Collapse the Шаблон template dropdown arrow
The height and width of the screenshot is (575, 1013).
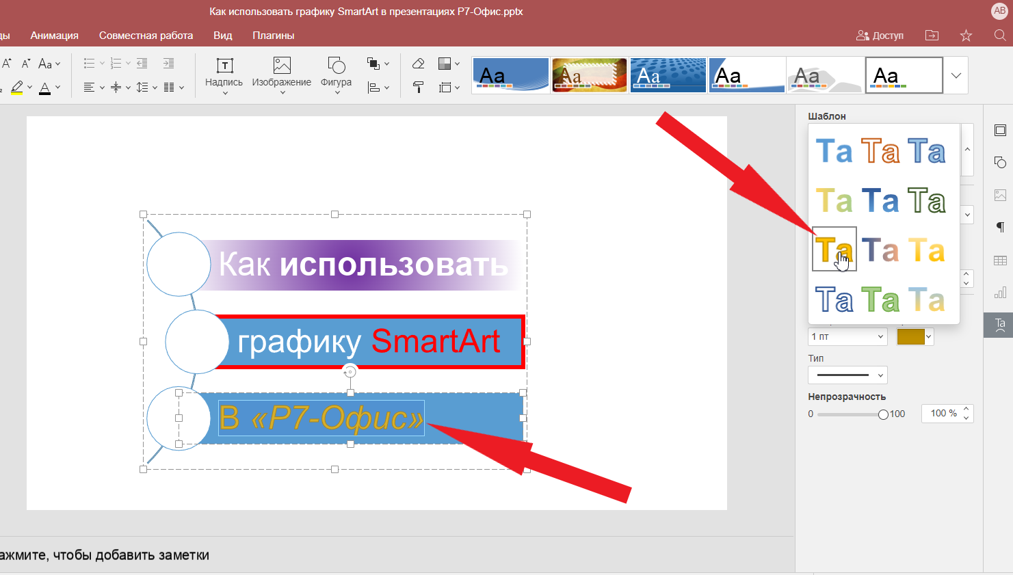pos(967,150)
